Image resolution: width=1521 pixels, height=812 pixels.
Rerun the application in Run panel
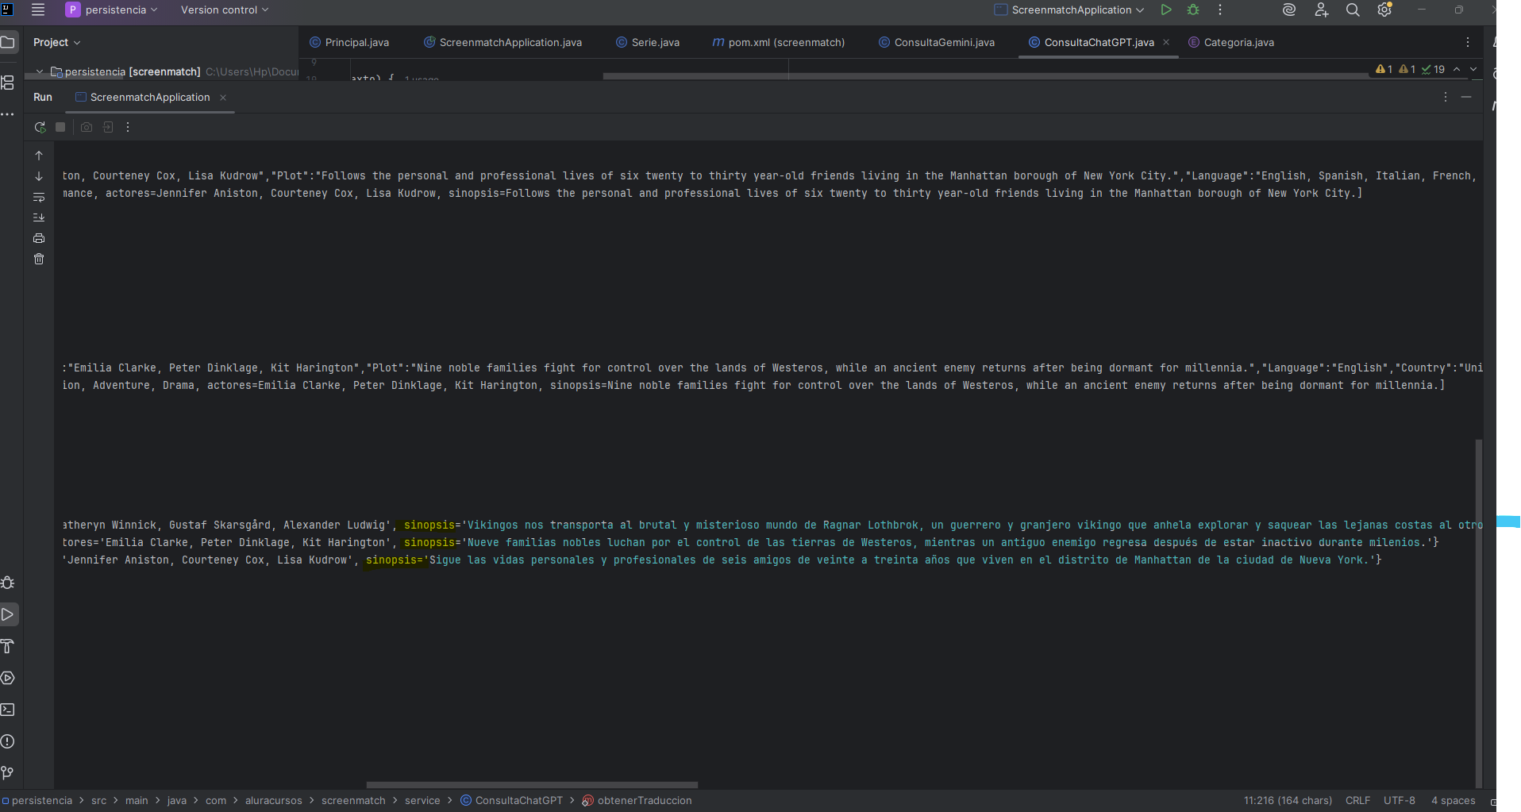pos(40,127)
